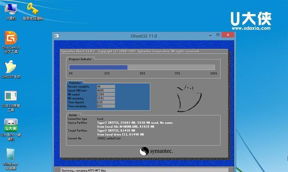Image resolution: width=288 pixels, height=172 pixels.
Task: Click the 100% progress scale mark
Action: click(x=214, y=74)
